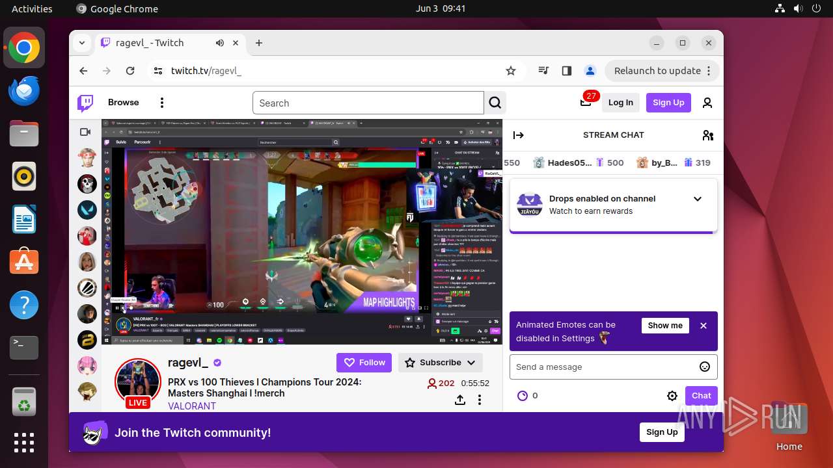The height and width of the screenshot is (468, 833).
Task: Open the three-dot More menu beside Browse
Action: click(x=162, y=103)
